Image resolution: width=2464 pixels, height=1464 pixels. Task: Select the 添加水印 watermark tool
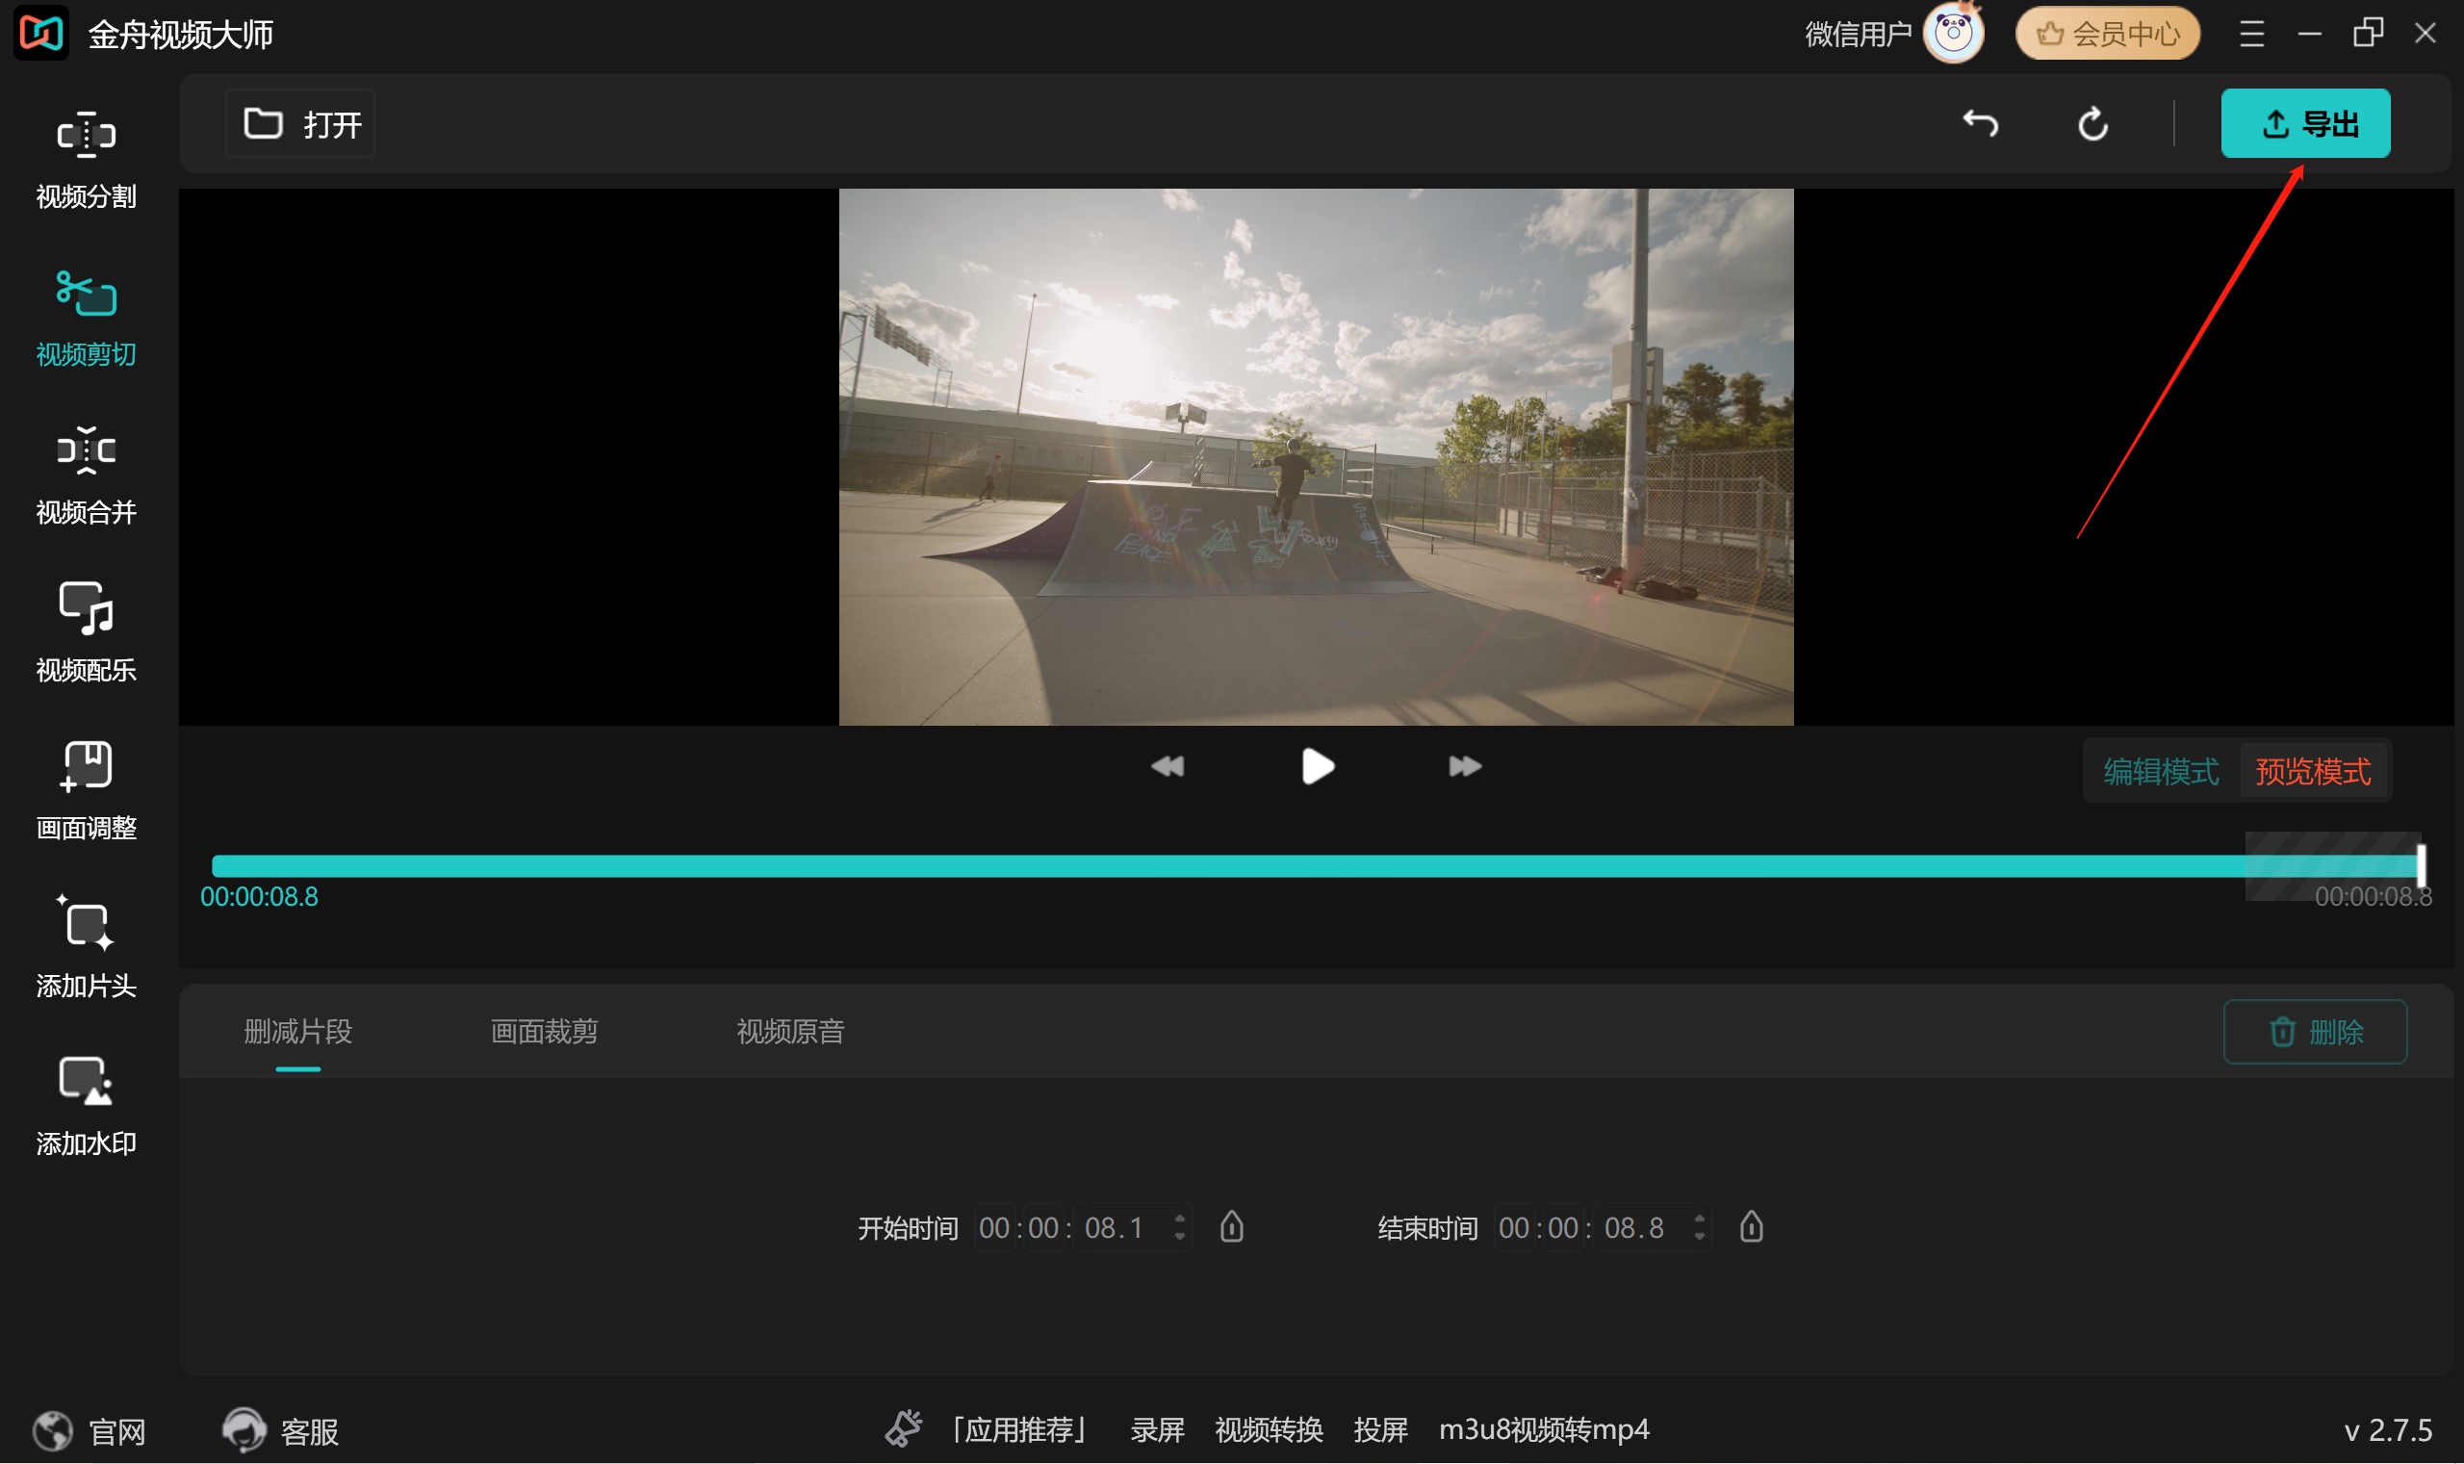pos(87,1107)
